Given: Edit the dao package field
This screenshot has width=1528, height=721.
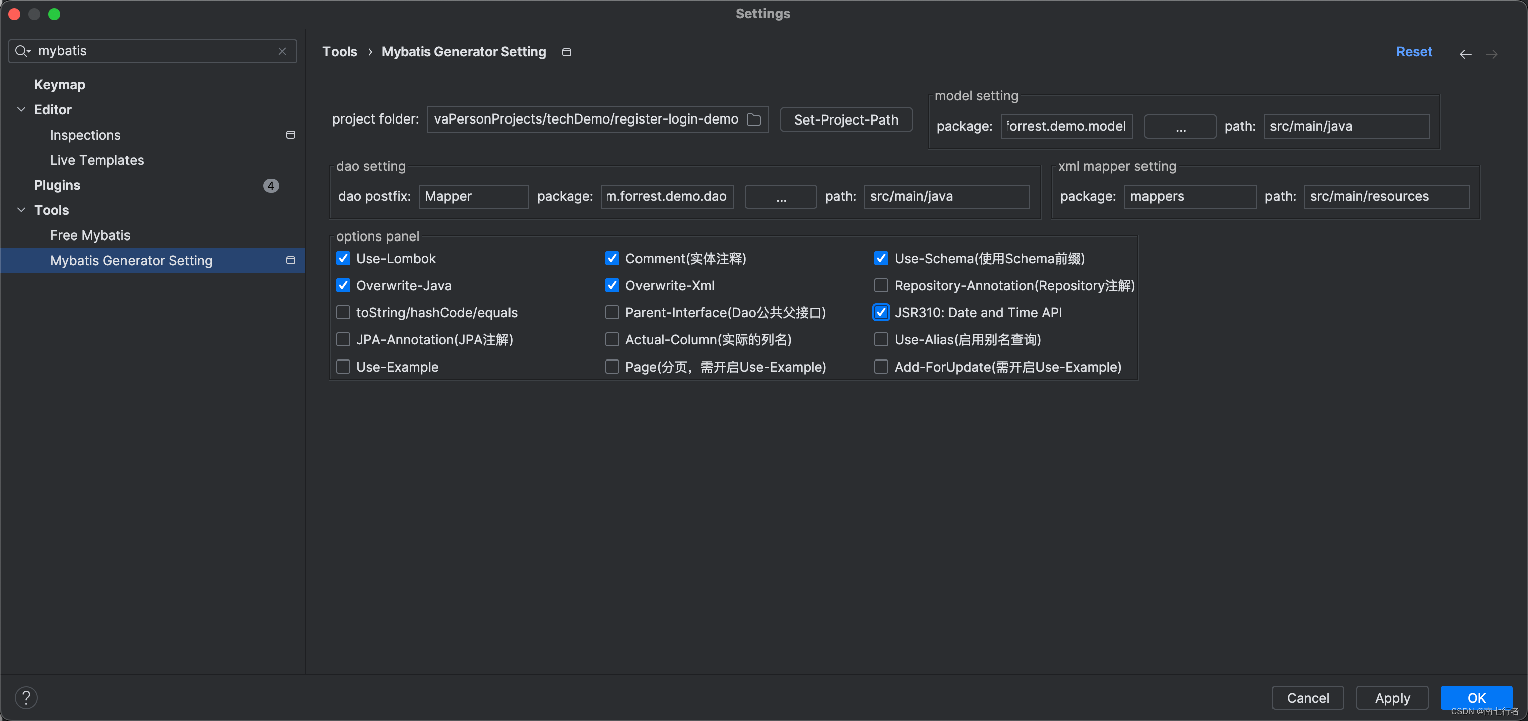Looking at the screenshot, I should (667, 196).
